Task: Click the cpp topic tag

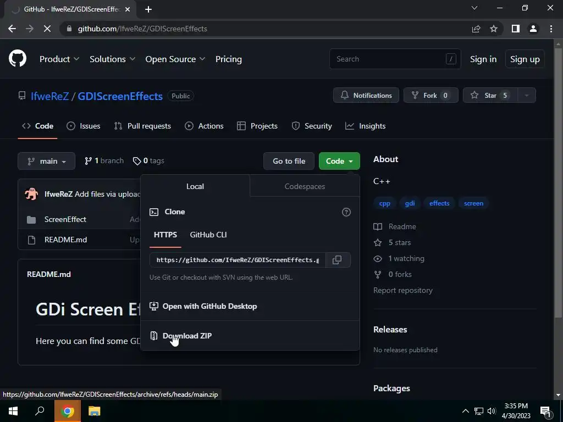Action: pos(384,203)
